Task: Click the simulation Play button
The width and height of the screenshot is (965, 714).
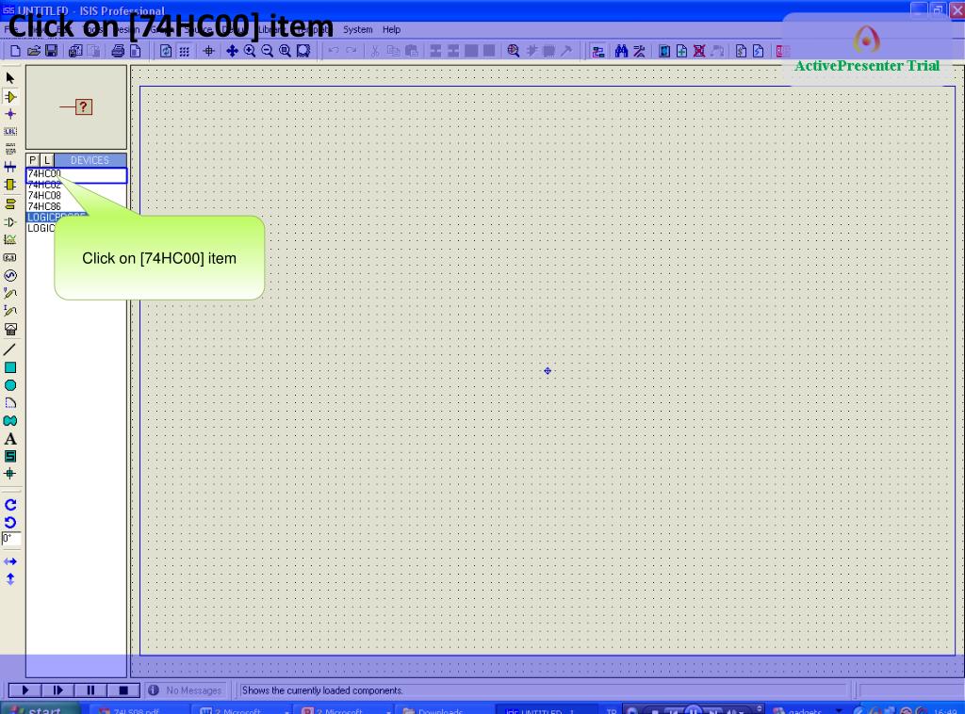Action: pyautogui.click(x=25, y=690)
